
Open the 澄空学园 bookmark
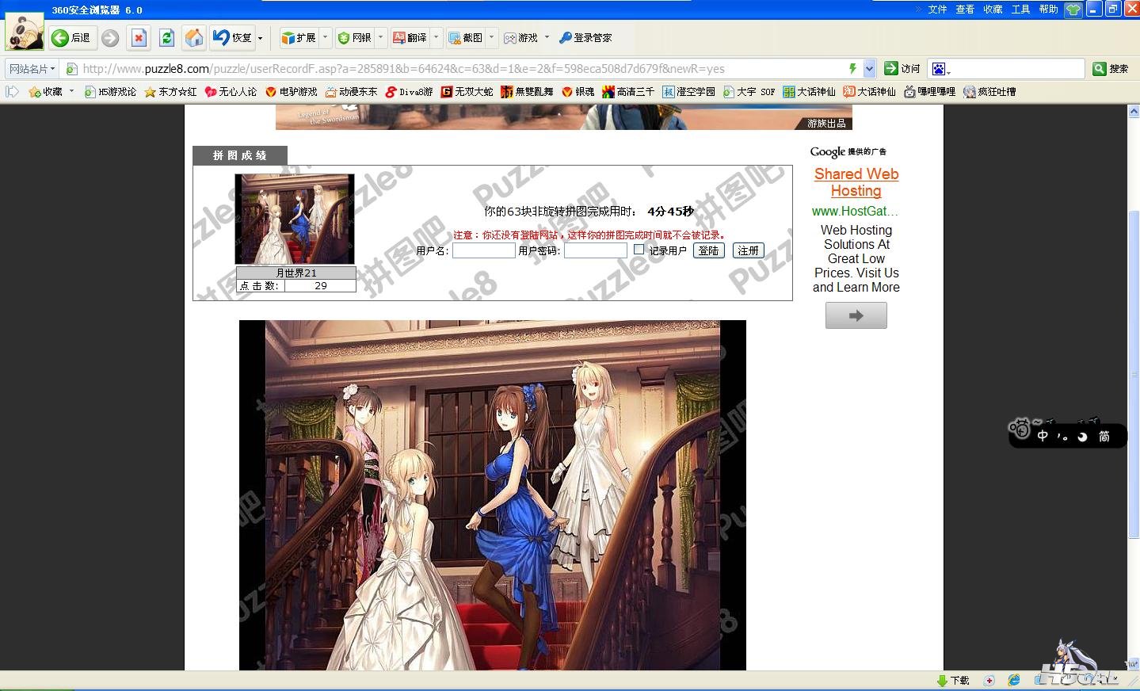click(x=688, y=92)
